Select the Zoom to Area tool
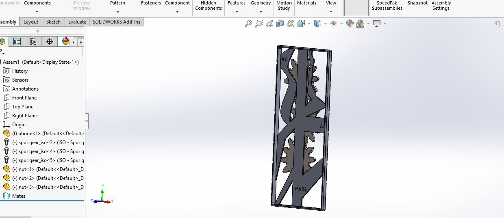The image size is (504, 218). [259, 24]
